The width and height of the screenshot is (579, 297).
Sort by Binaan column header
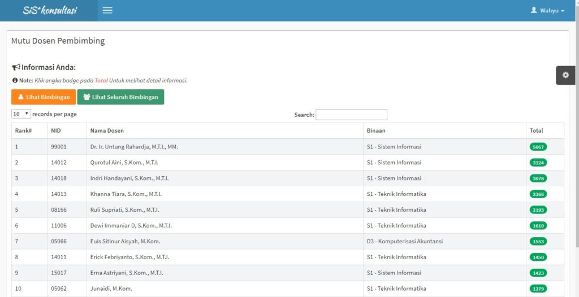(x=444, y=130)
